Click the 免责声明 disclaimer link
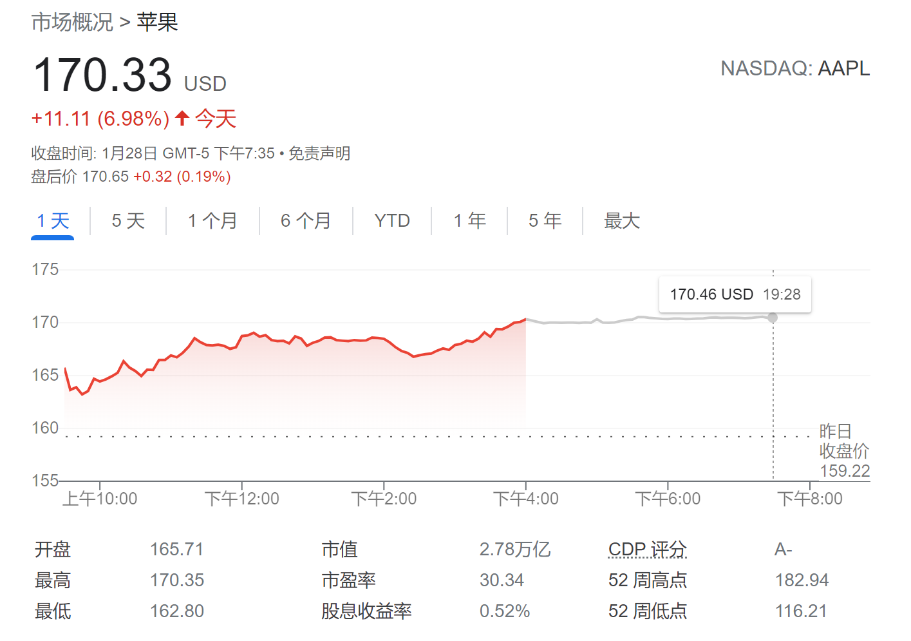This screenshot has height=641, width=911. click(x=319, y=153)
